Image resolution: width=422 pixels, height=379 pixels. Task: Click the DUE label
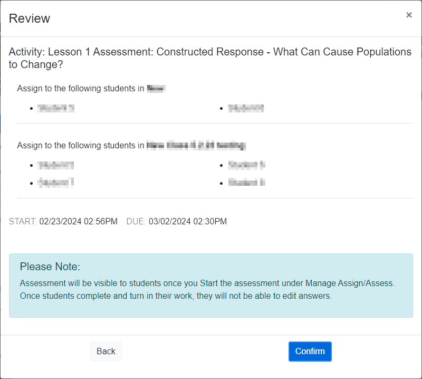click(x=136, y=221)
